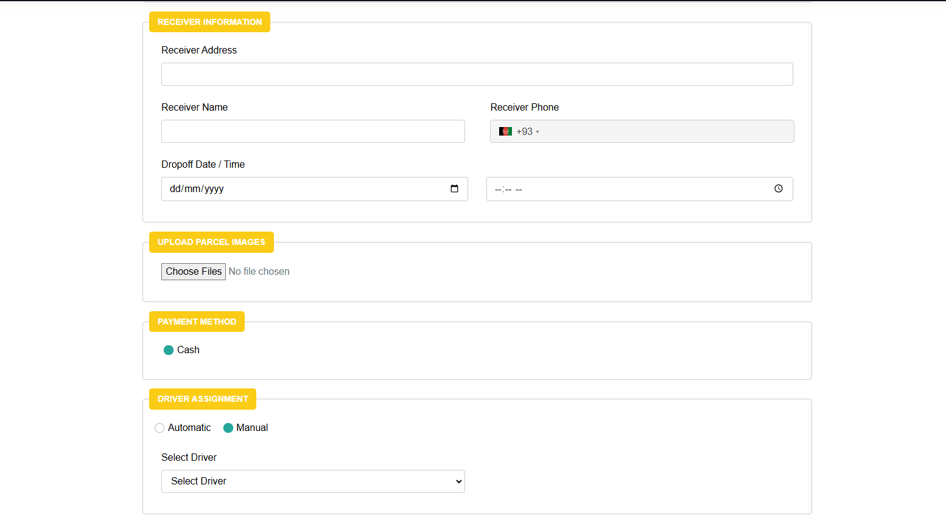Choose Automatic driver assignment

click(x=159, y=428)
